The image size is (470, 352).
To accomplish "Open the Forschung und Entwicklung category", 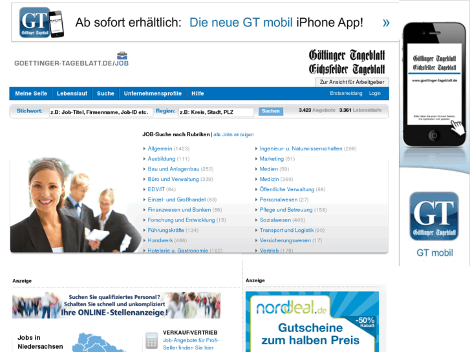I will point(181,220).
